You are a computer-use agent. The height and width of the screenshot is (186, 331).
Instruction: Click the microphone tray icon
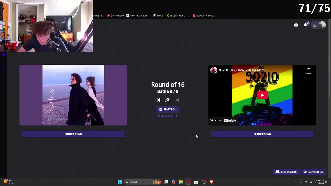click(x=301, y=182)
